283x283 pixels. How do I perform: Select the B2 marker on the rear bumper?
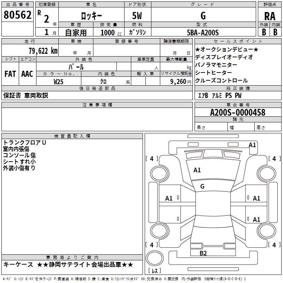click(203, 253)
